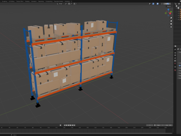The image size is (181, 136).
Task: Switch viewport to solid shading
Action: pyautogui.click(x=166, y=4)
